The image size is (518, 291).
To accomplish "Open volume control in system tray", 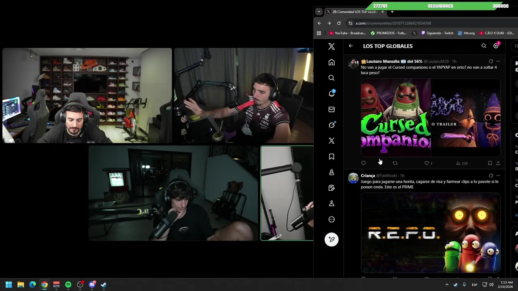I will click(491, 285).
